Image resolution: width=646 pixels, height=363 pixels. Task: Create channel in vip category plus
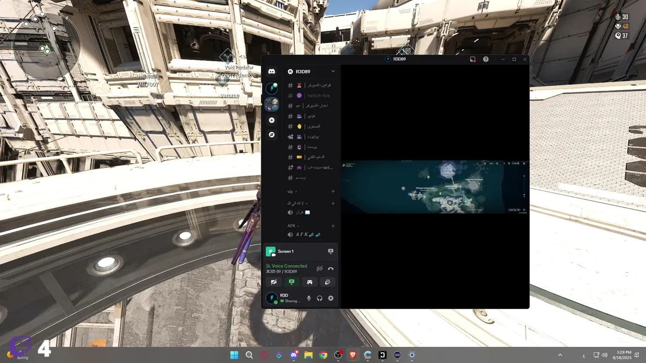(x=333, y=192)
